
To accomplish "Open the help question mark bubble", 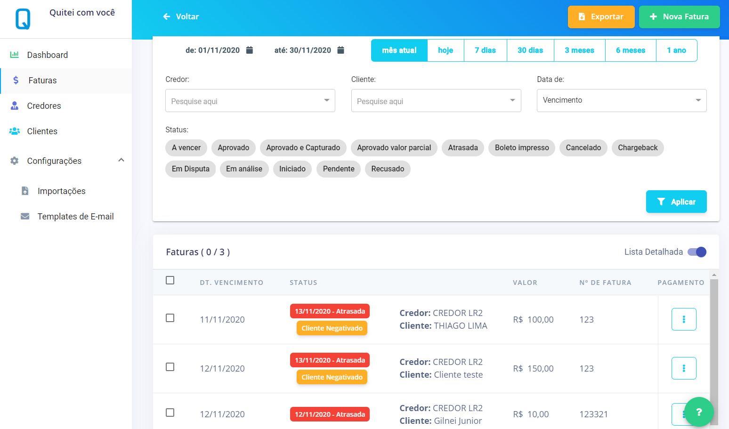I will click(x=699, y=412).
